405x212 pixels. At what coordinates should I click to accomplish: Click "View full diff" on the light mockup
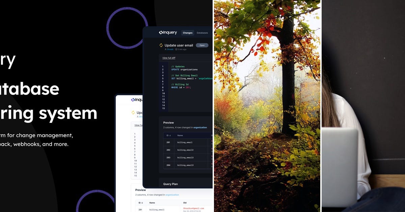pos(138,125)
